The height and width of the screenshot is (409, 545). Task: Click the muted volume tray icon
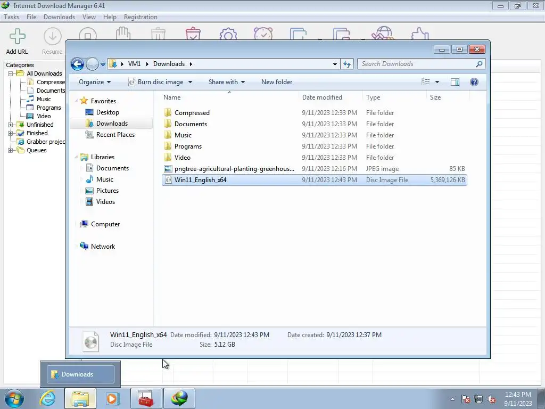click(x=491, y=399)
